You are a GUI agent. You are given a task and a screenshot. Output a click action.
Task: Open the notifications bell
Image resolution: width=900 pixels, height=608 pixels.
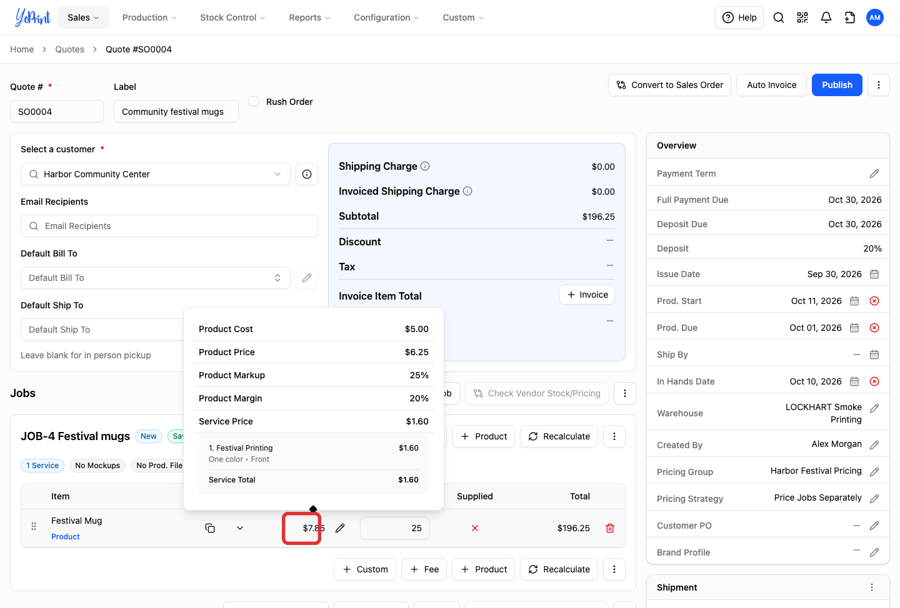[826, 17]
